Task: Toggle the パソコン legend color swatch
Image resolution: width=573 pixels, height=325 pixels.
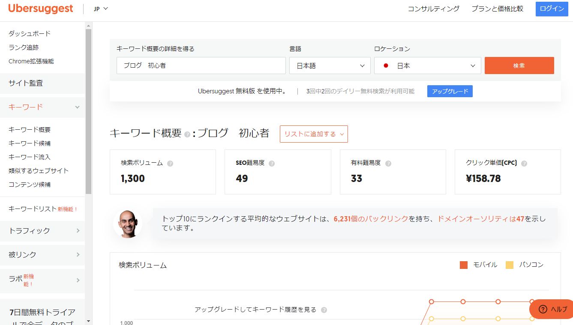Action: point(510,265)
